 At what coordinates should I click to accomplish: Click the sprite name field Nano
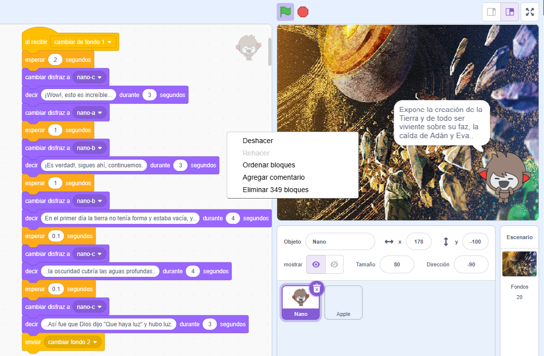point(340,242)
